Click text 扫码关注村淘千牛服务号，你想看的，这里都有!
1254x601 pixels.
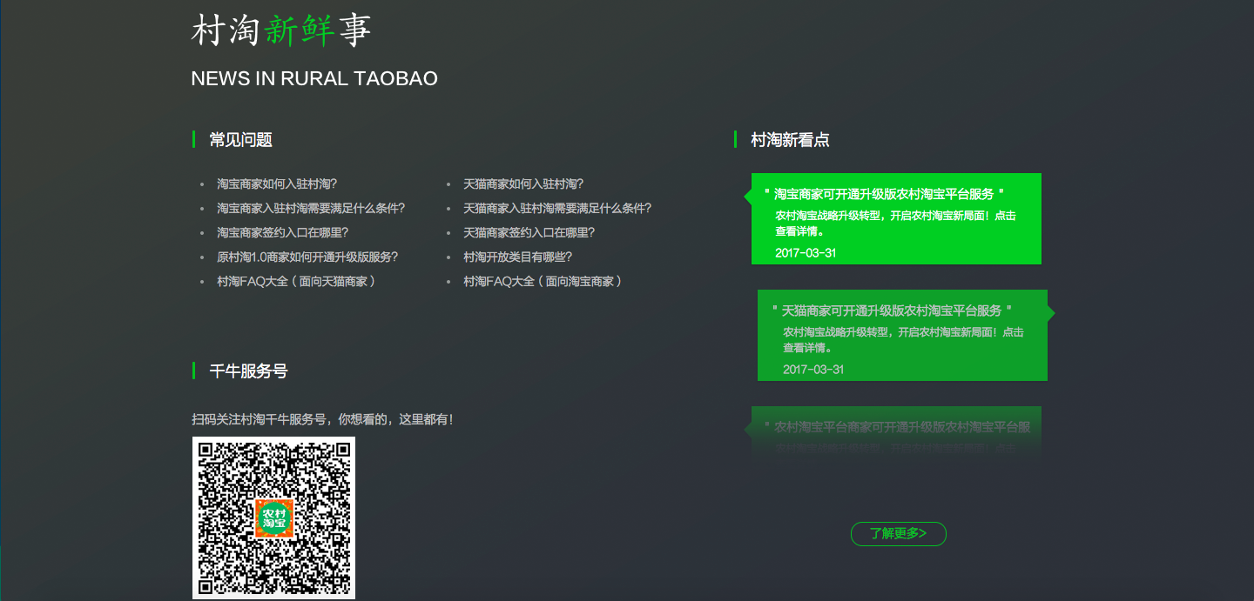point(322,419)
